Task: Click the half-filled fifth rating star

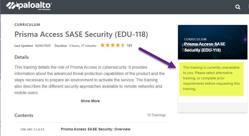Action: coord(123,46)
